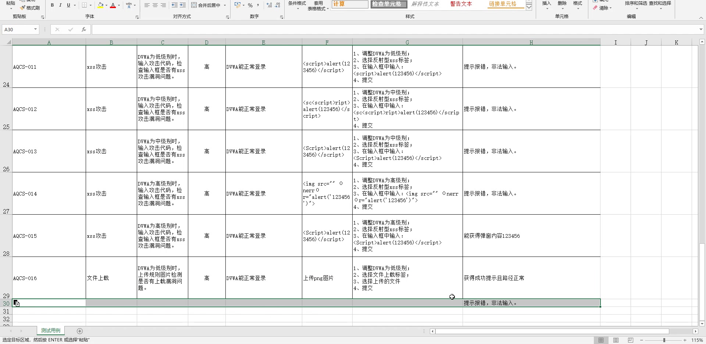Apply the 计算 cell style
Viewport: 706px width, 344px height.
point(350,4)
